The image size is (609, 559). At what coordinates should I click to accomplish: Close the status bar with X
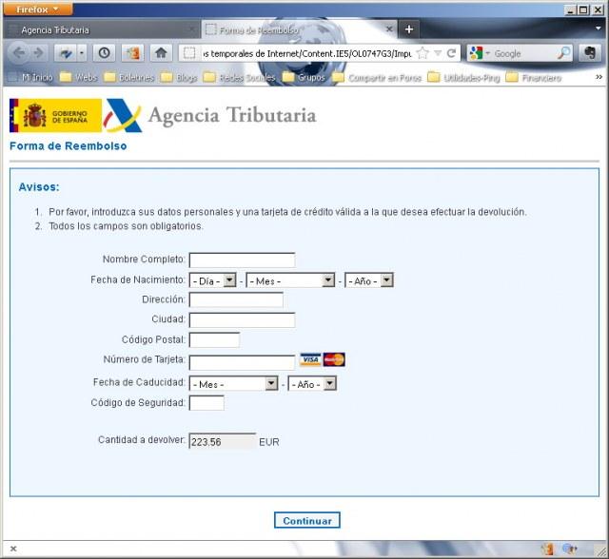click(13, 549)
